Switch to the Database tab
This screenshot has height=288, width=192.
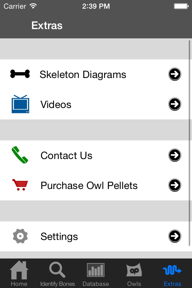pos(96,274)
